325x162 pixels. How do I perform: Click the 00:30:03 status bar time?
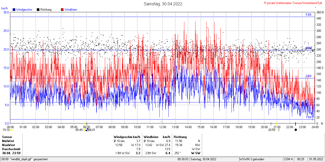click(183, 159)
